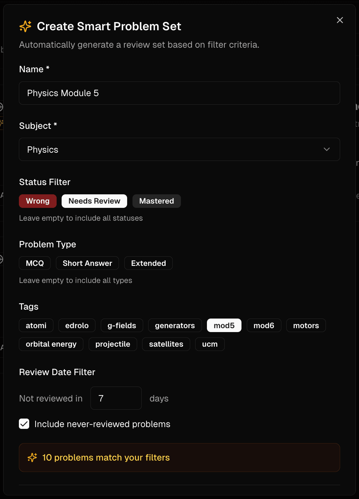Open the Subject dropdown
Image resolution: width=359 pixels, height=499 pixels.
click(x=179, y=149)
